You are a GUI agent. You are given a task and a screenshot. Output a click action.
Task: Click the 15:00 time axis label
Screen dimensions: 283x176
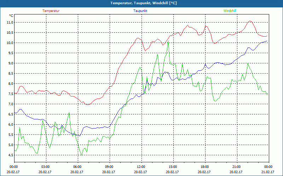tap(173, 167)
